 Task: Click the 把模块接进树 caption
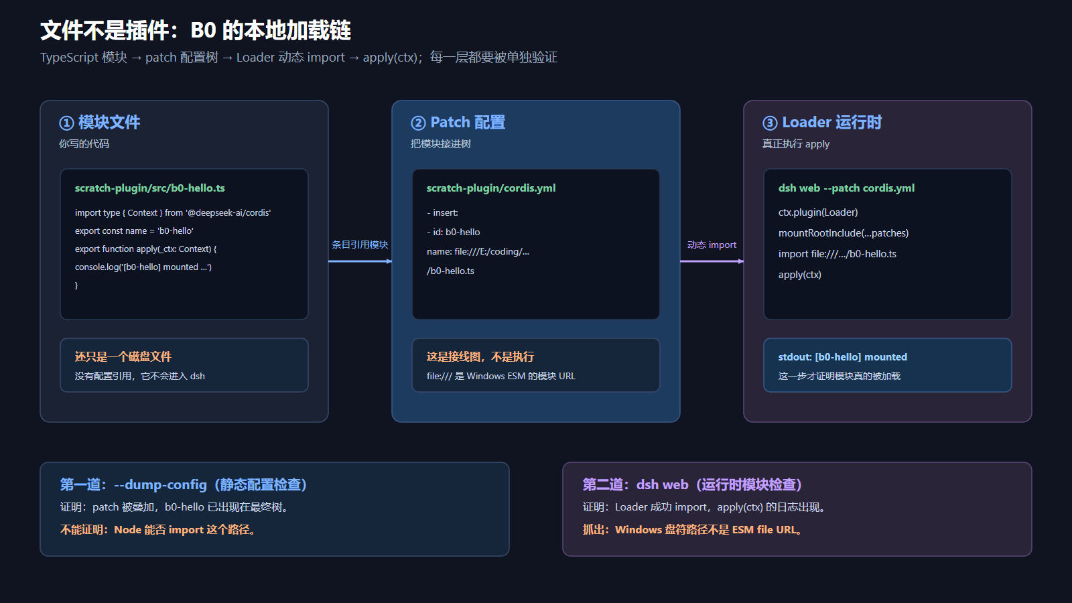(441, 144)
